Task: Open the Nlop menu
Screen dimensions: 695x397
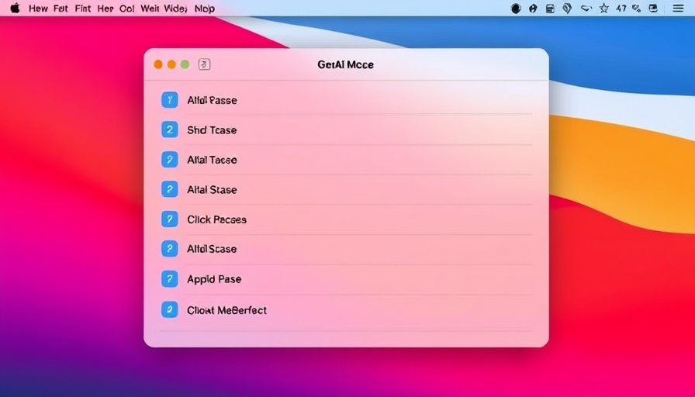Action: click(x=205, y=9)
